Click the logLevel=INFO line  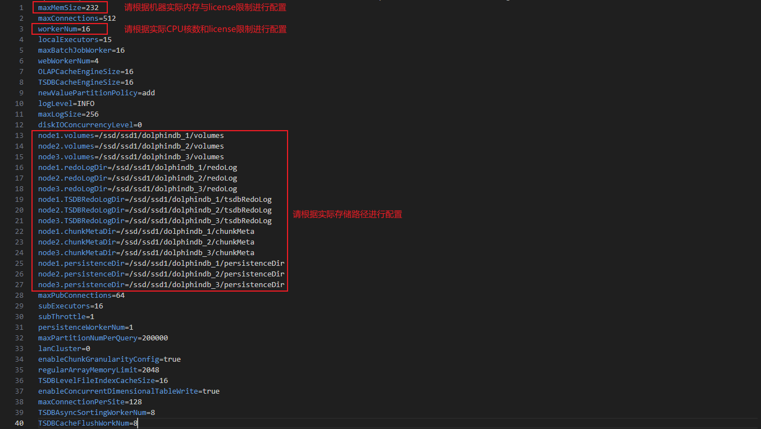66,104
